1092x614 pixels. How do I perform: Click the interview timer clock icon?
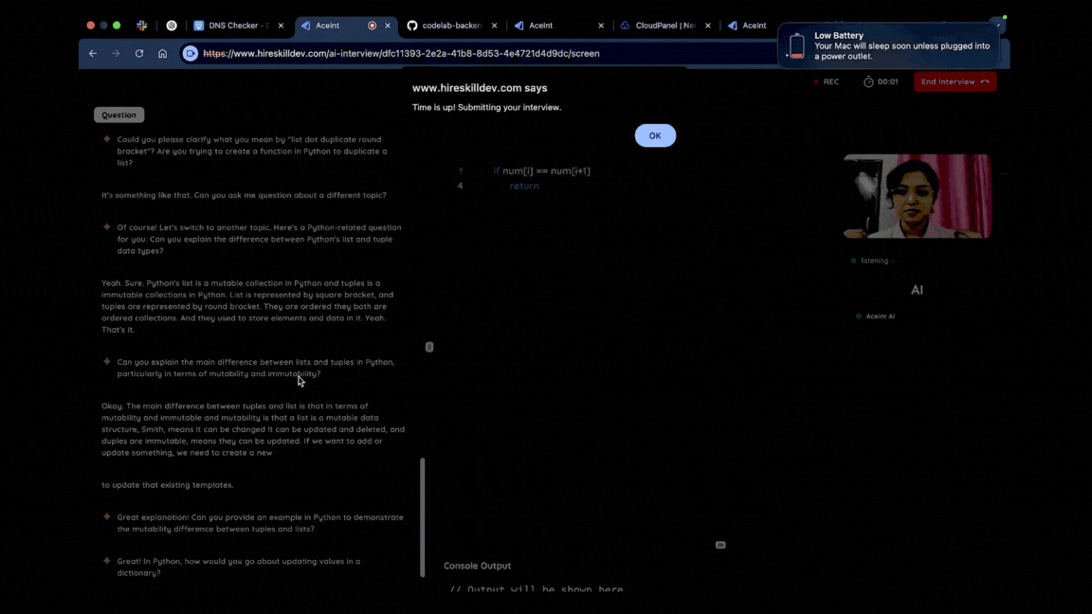coord(868,82)
